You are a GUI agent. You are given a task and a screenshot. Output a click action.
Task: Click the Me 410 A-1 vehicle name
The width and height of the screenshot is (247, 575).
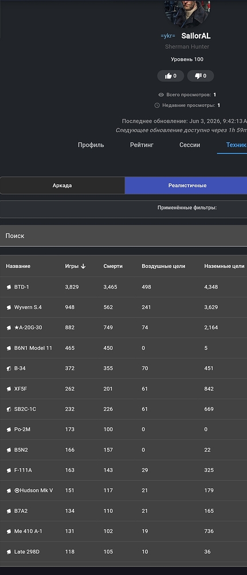[x=28, y=531]
